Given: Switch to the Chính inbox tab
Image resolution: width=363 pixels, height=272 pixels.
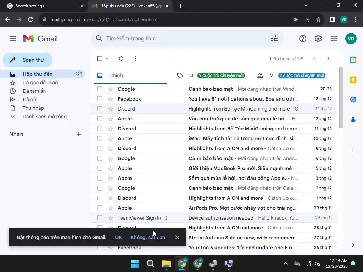Looking at the screenshot, I should (x=130, y=75).
